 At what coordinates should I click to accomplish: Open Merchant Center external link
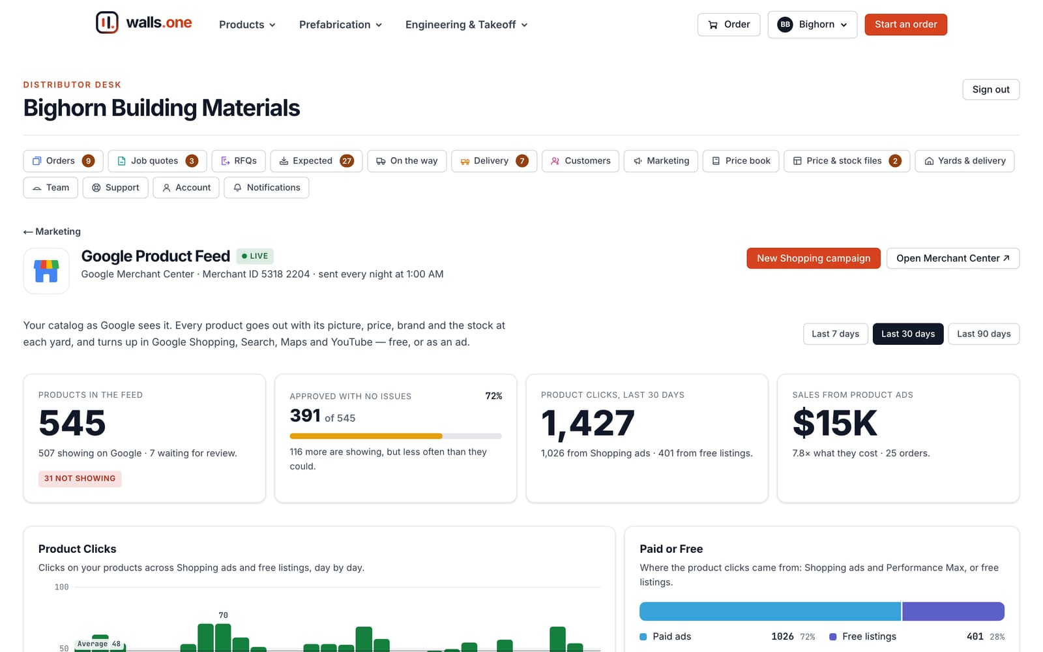[x=953, y=258]
